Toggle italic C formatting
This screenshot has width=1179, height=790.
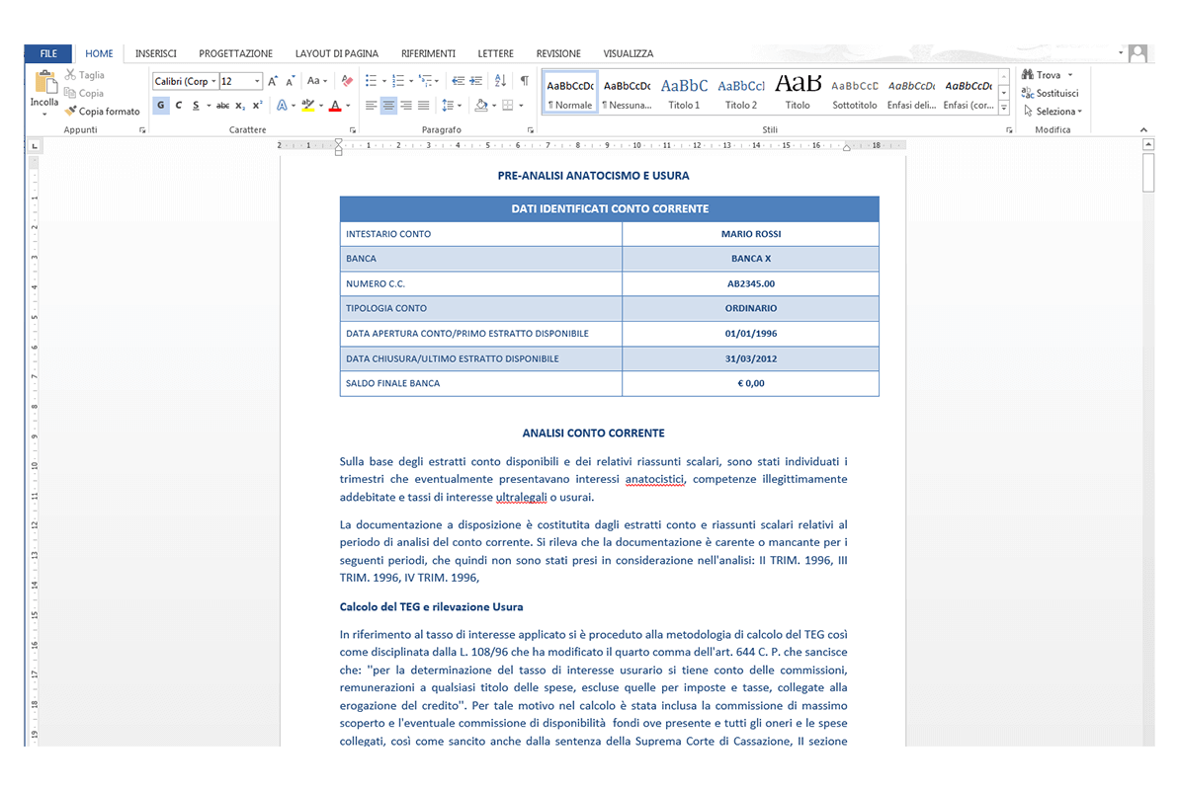178,106
